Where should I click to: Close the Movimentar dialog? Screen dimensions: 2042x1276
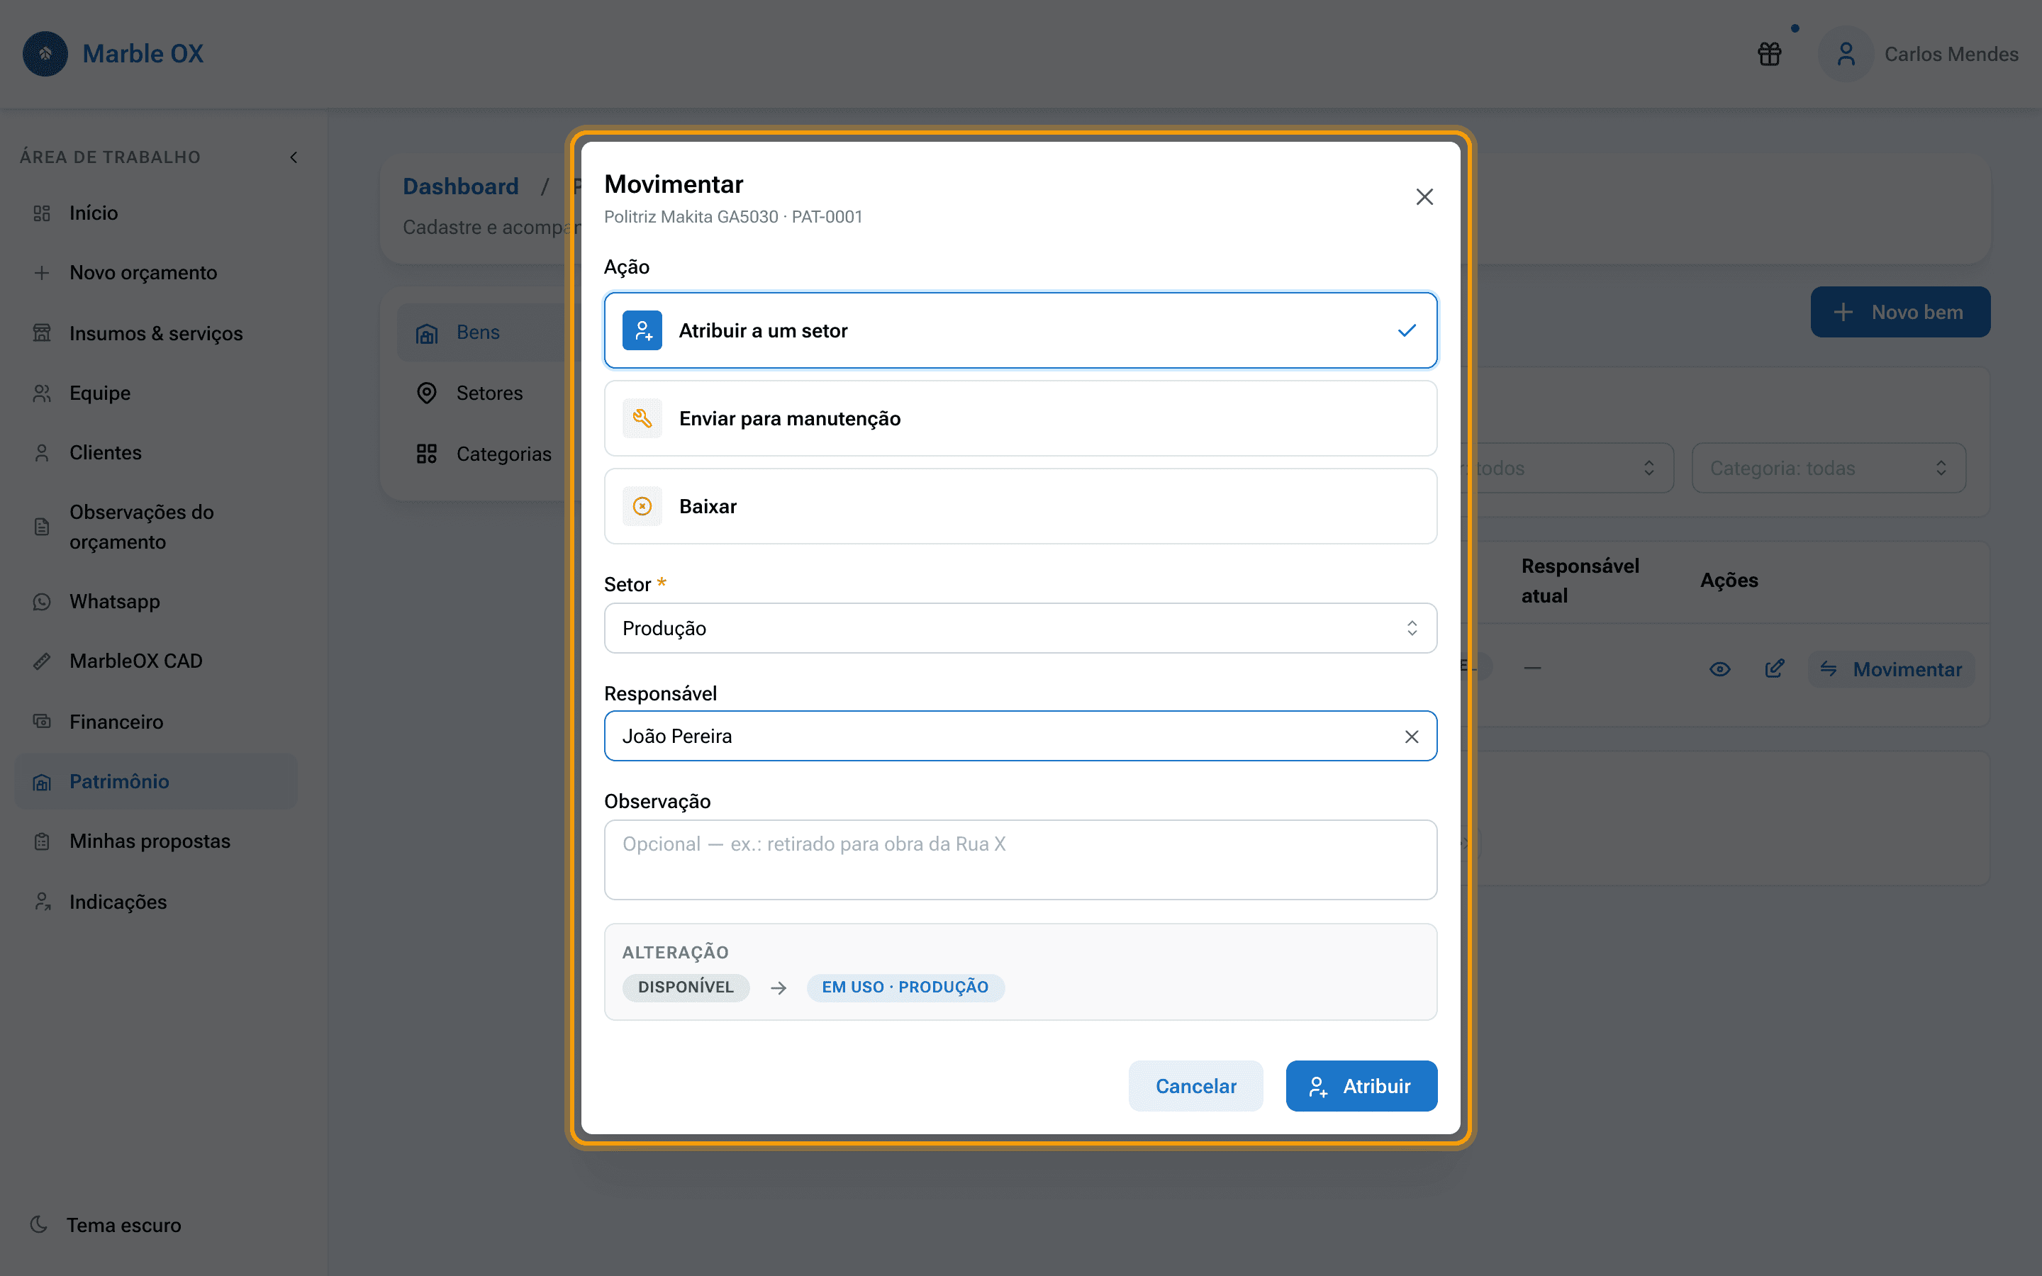click(1424, 196)
